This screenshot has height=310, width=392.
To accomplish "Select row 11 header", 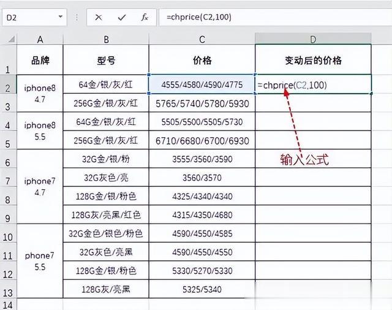I will click(x=8, y=252).
